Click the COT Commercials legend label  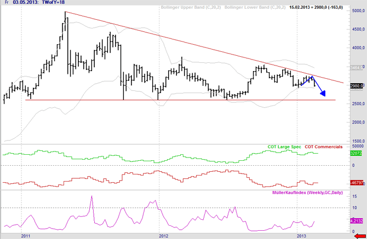pos(324,147)
